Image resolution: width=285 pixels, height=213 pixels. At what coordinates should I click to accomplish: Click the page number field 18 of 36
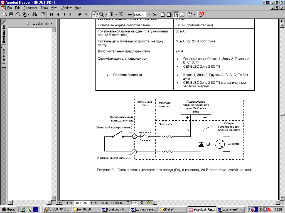[x=81, y=203]
